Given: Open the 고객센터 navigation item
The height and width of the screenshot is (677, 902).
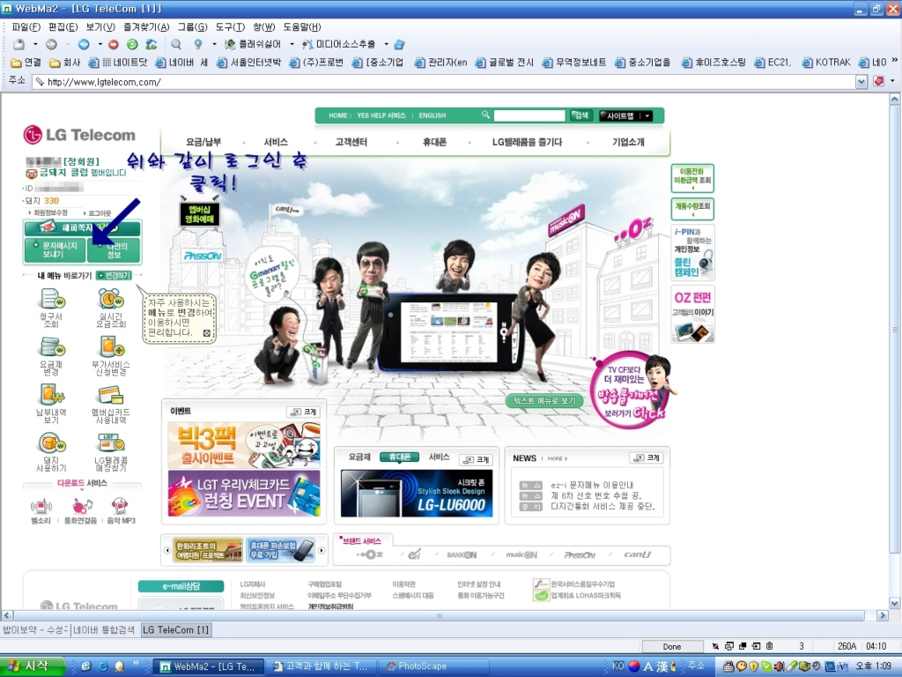Looking at the screenshot, I should tap(351, 142).
